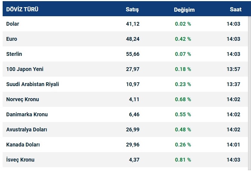Click the Dolar selling price 41,12
The width and height of the screenshot is (251, 171).
132,24
